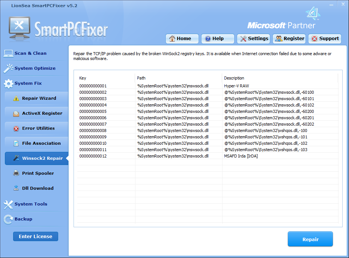Click description ending in mswsock.dll,-60100
The height and width of the screenshot is (258, 349).
(x=269, y=92)
